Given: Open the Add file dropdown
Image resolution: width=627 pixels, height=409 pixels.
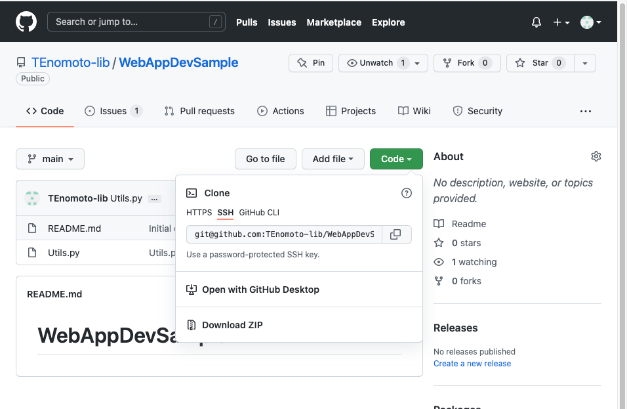Looking at the screenshot, I should (333, 159).
